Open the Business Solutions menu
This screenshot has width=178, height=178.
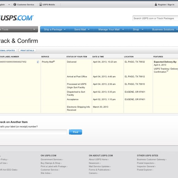click(x=163, y=29)
